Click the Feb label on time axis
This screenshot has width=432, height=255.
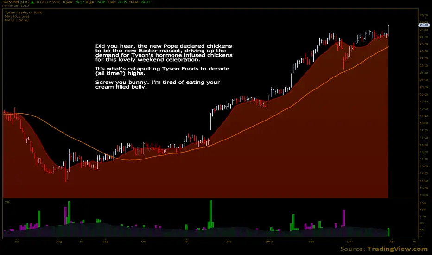311,242
